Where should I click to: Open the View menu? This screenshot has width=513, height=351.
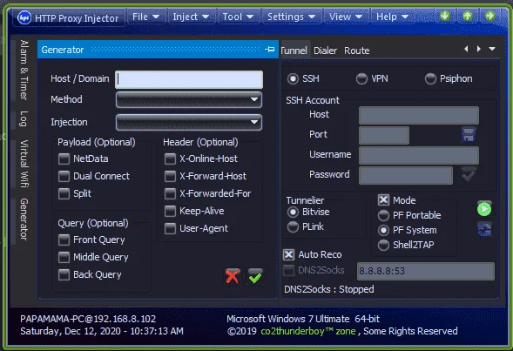click(x=346, y=17)
